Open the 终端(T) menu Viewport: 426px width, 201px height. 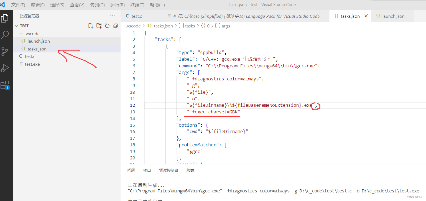click(137, 5)
